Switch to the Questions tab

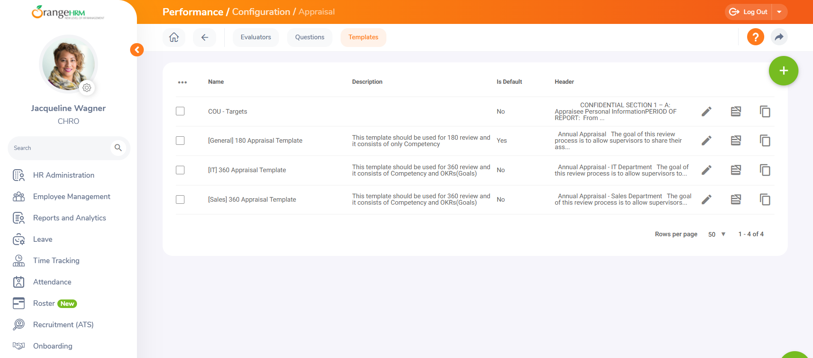(x=309, y=37)
